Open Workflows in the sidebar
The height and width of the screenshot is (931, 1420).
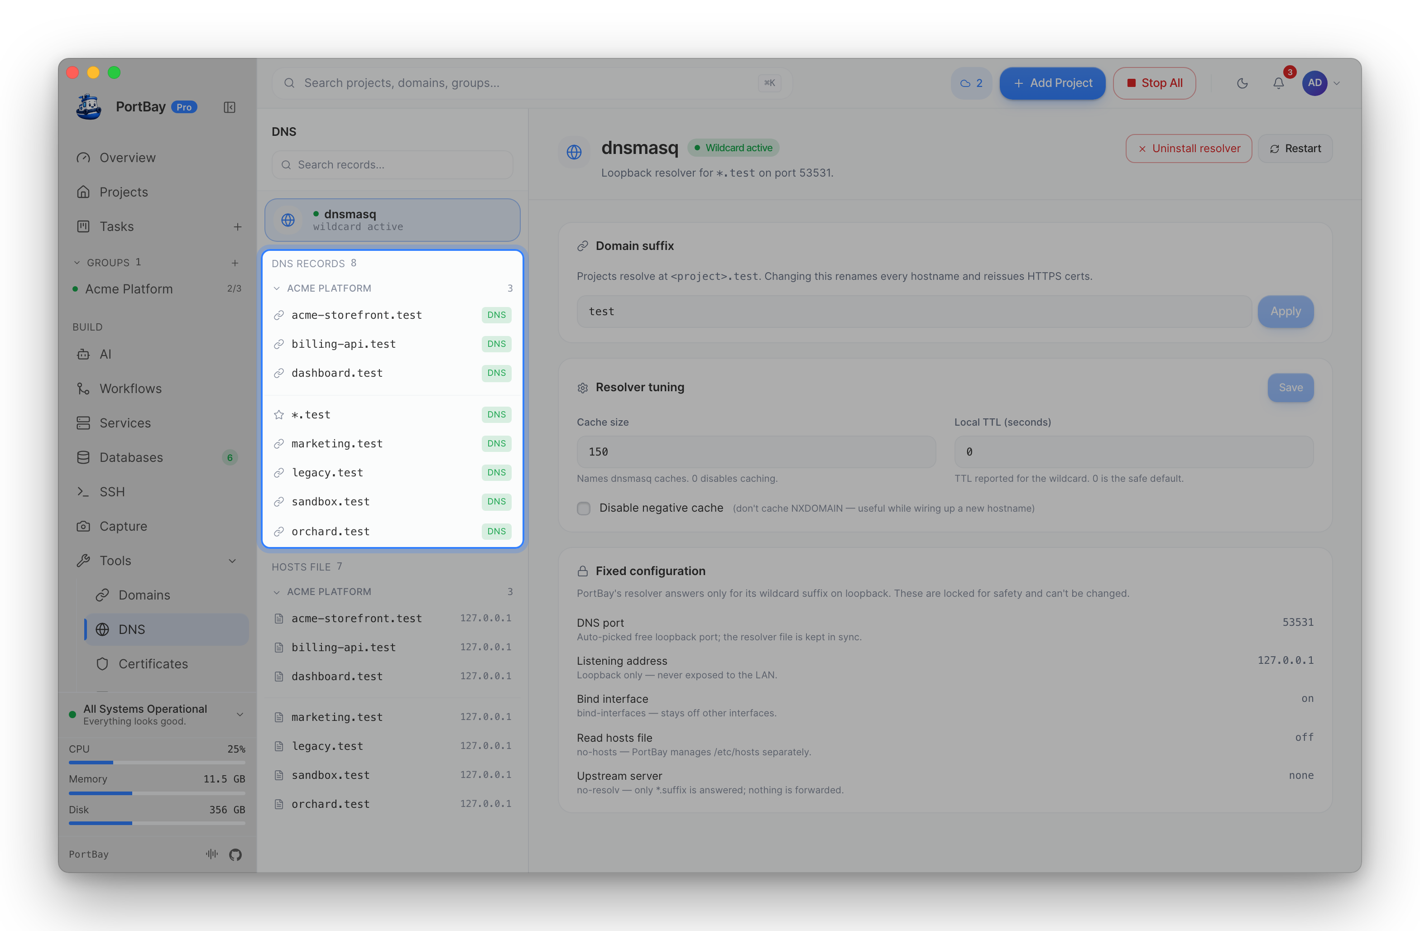pos(158,389)
